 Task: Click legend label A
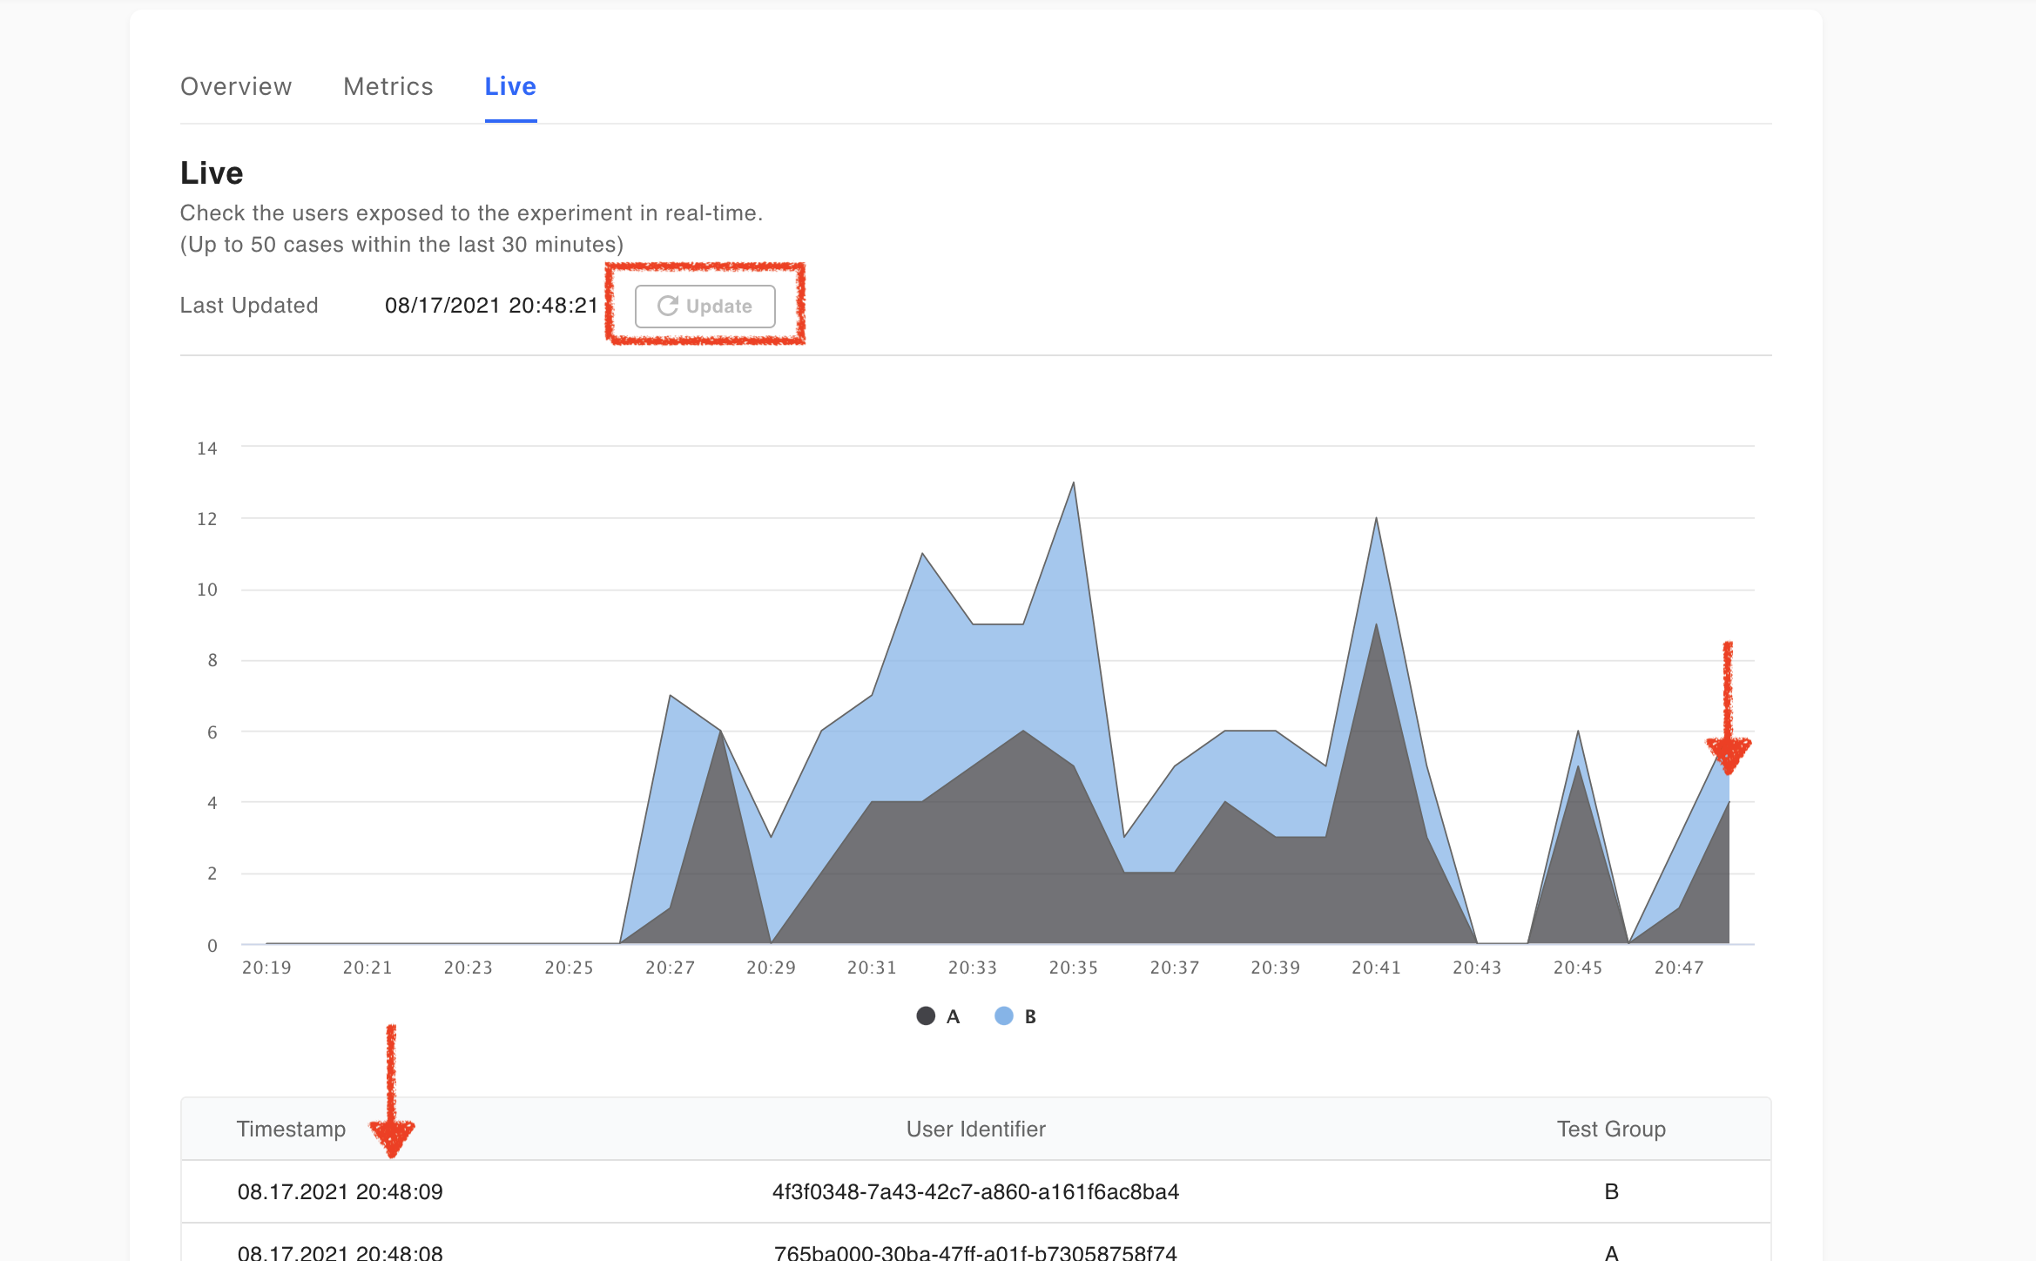pyautogui.click(x=953, y=1016)
